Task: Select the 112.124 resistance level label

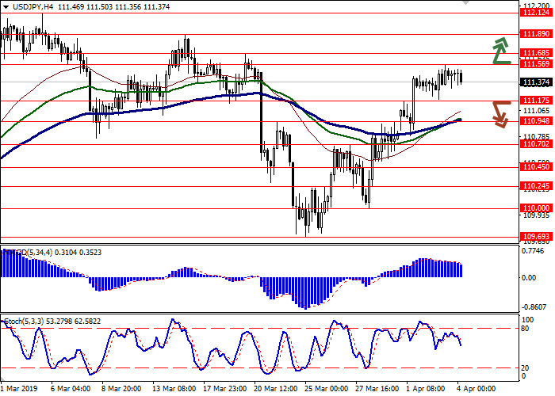Action: (536, 13)
